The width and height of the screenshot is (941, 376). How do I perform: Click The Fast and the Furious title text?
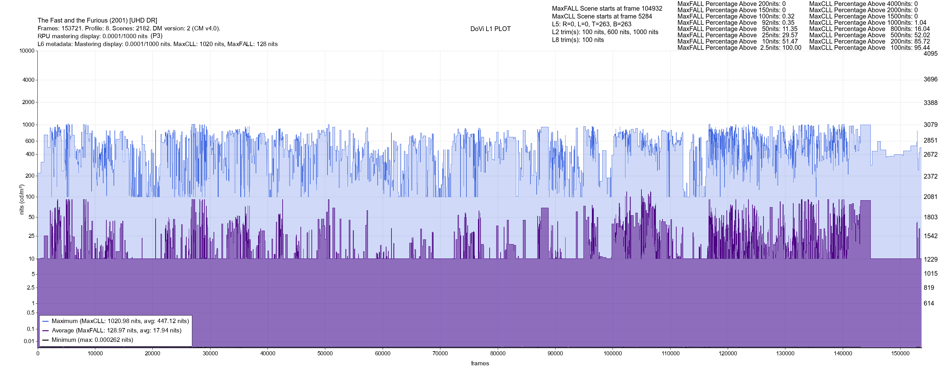point(97,20)
